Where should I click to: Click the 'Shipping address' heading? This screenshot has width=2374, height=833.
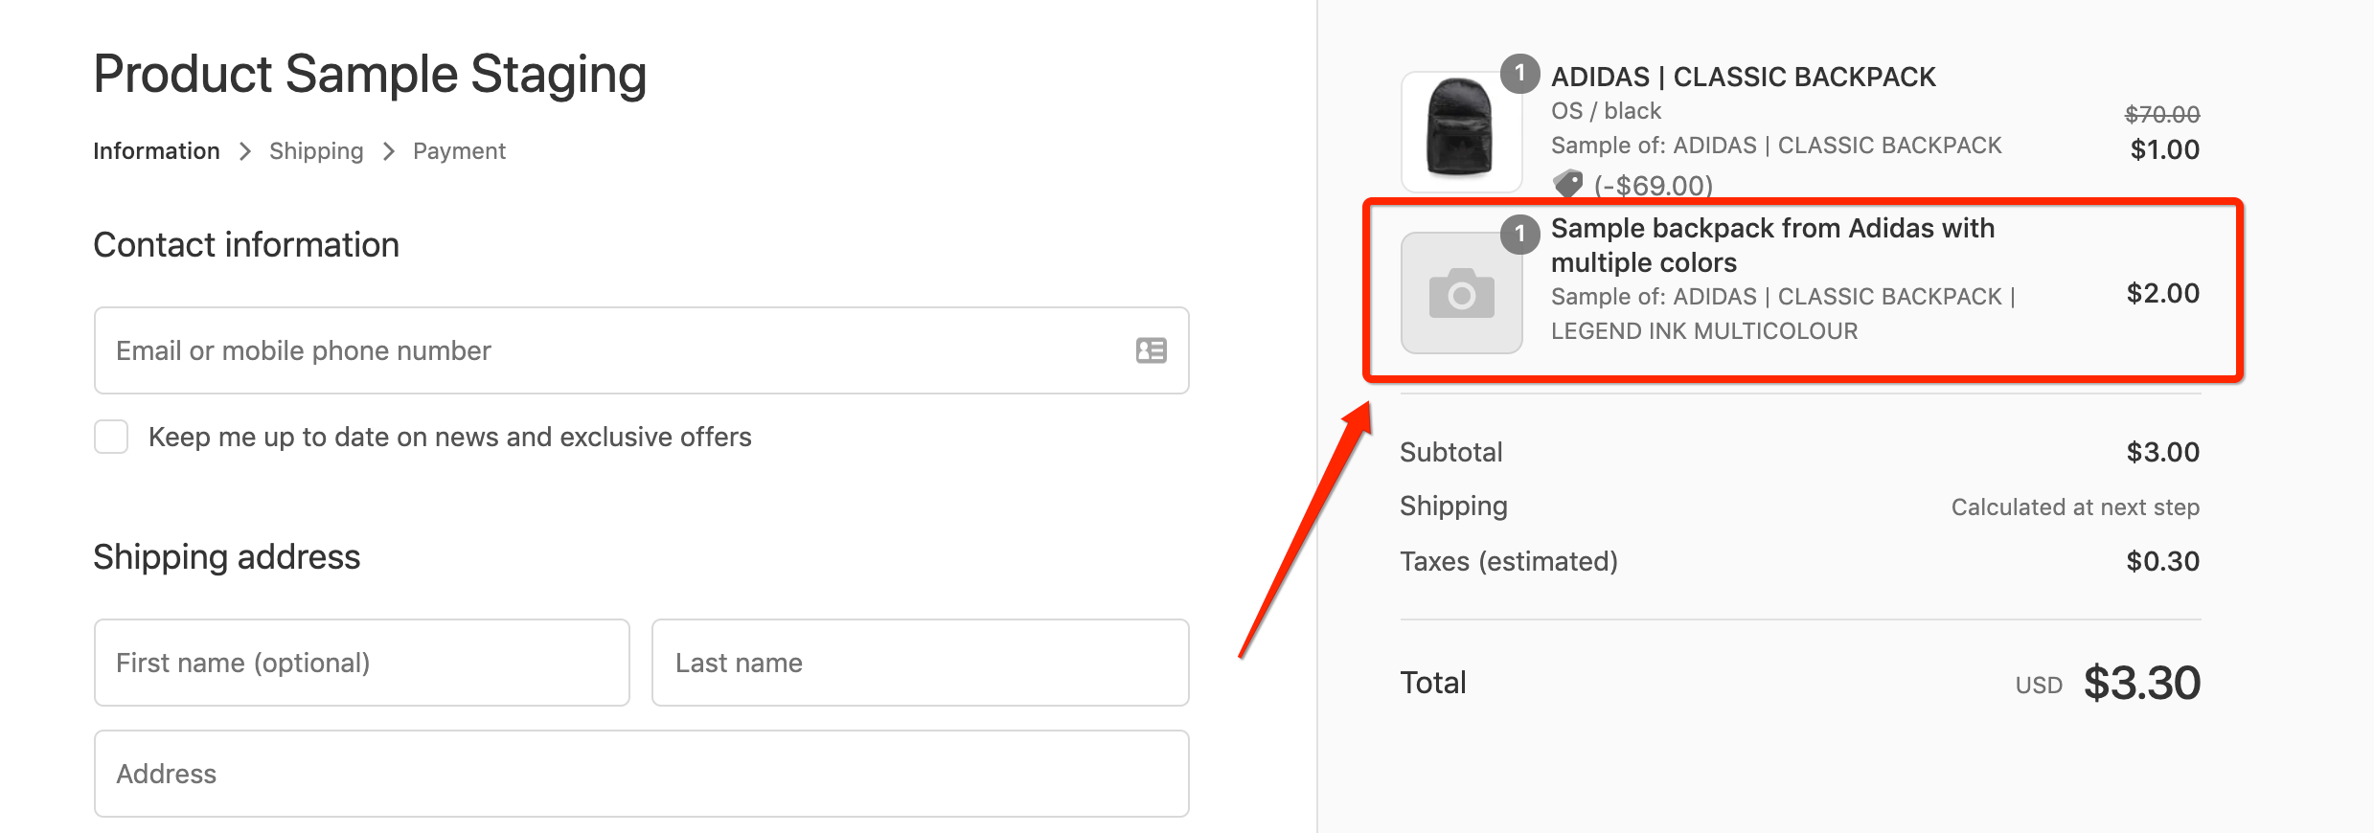pos(227,557)
